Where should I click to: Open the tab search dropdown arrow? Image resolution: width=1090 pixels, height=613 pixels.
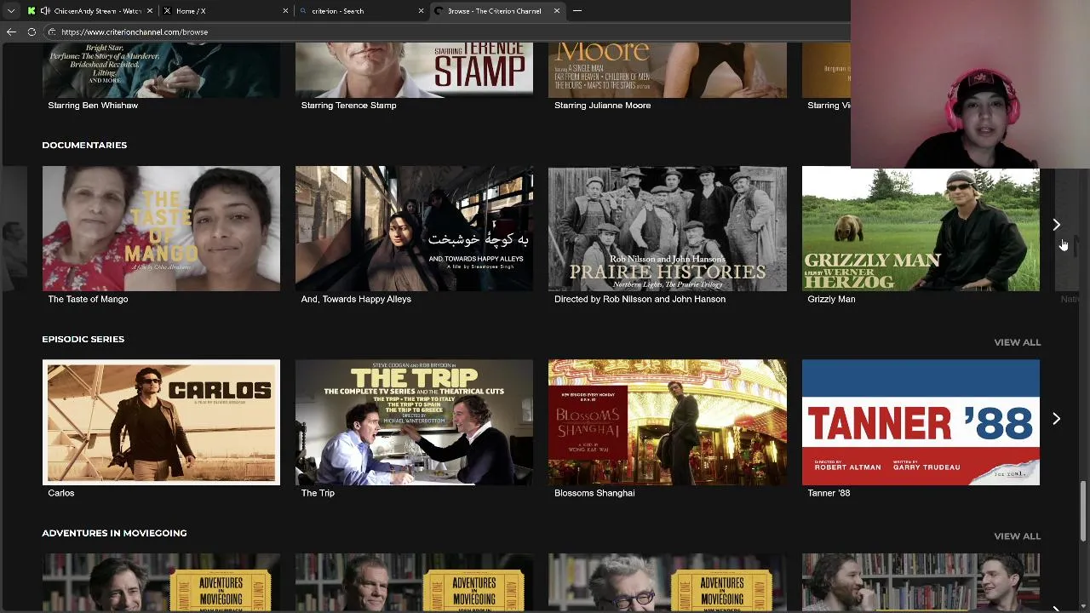pyautogui.click(x=11, y=11)
